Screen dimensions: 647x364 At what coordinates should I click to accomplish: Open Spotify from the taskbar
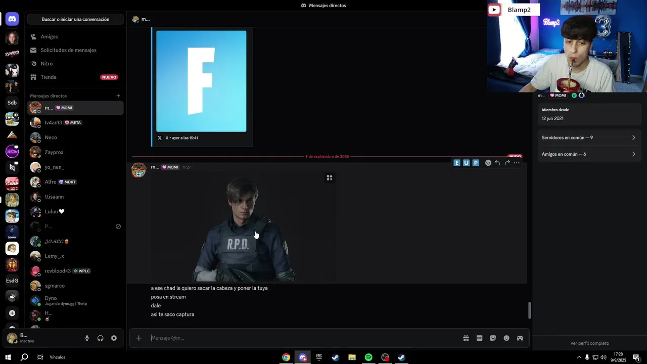pos(368,357)
